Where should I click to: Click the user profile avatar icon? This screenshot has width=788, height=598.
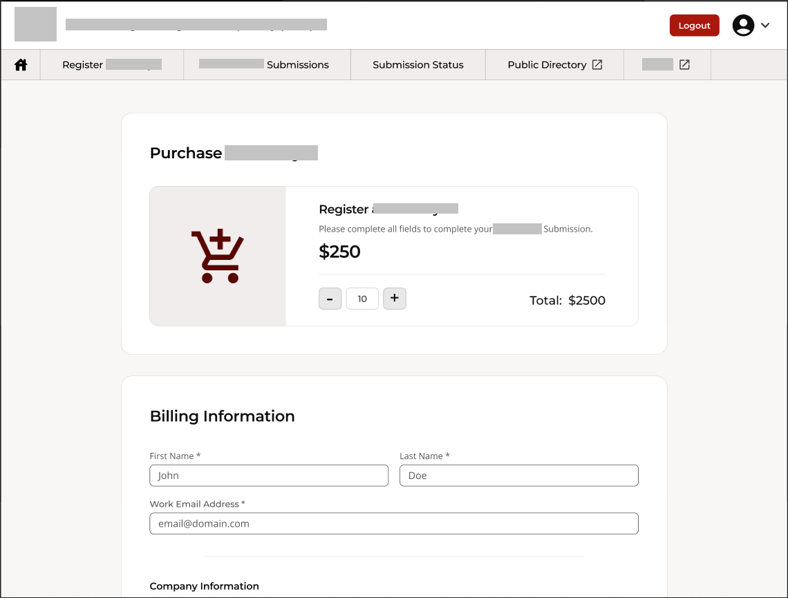point(743,25)
